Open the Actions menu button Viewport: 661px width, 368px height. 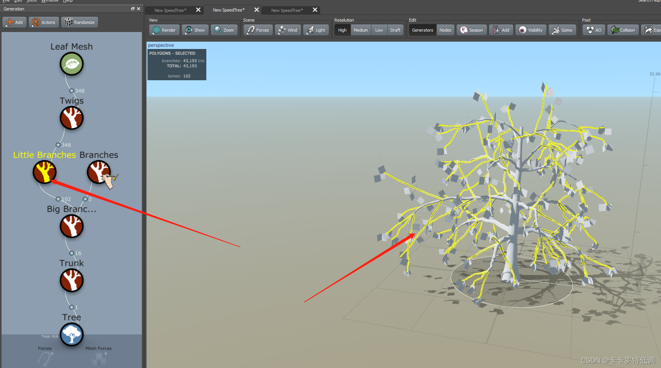click(x=44, y=22)
